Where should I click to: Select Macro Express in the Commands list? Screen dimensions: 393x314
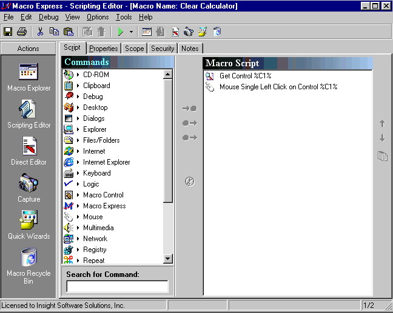104,206
